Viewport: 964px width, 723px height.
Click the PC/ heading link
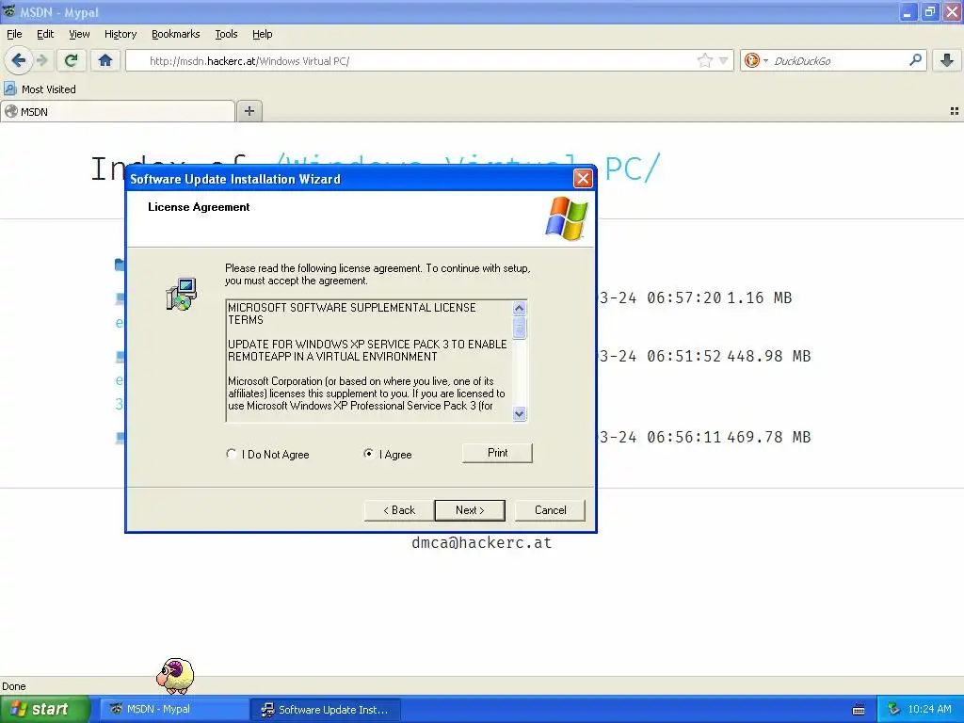pyautogui.click(x=633, y=168)
